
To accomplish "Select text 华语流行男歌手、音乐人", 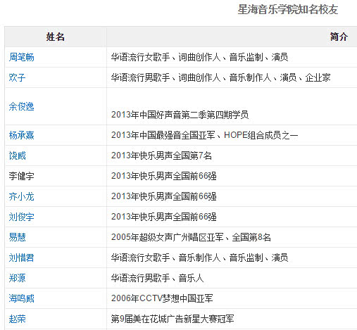I will coord(157,278).
